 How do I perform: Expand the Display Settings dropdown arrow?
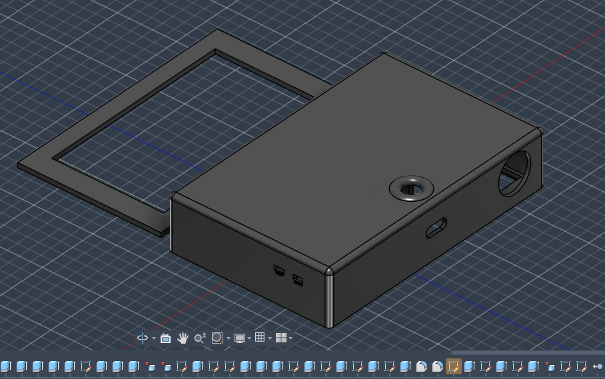pos(249,338)
